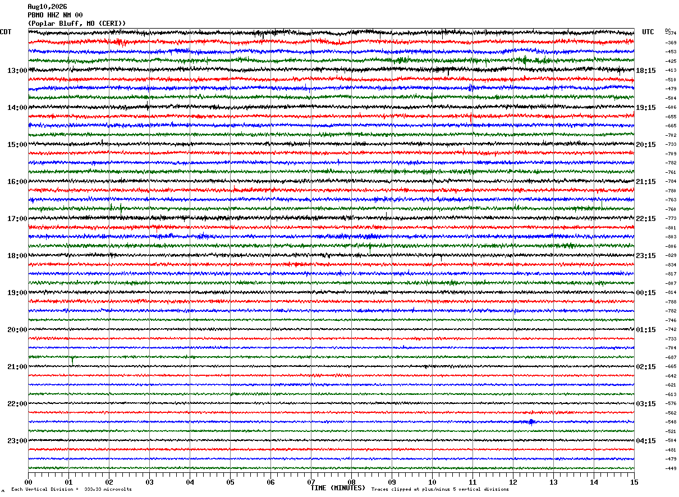679x497 pixels.
Task: Click the 00:15 UTC time label
Action: (645, 293)
